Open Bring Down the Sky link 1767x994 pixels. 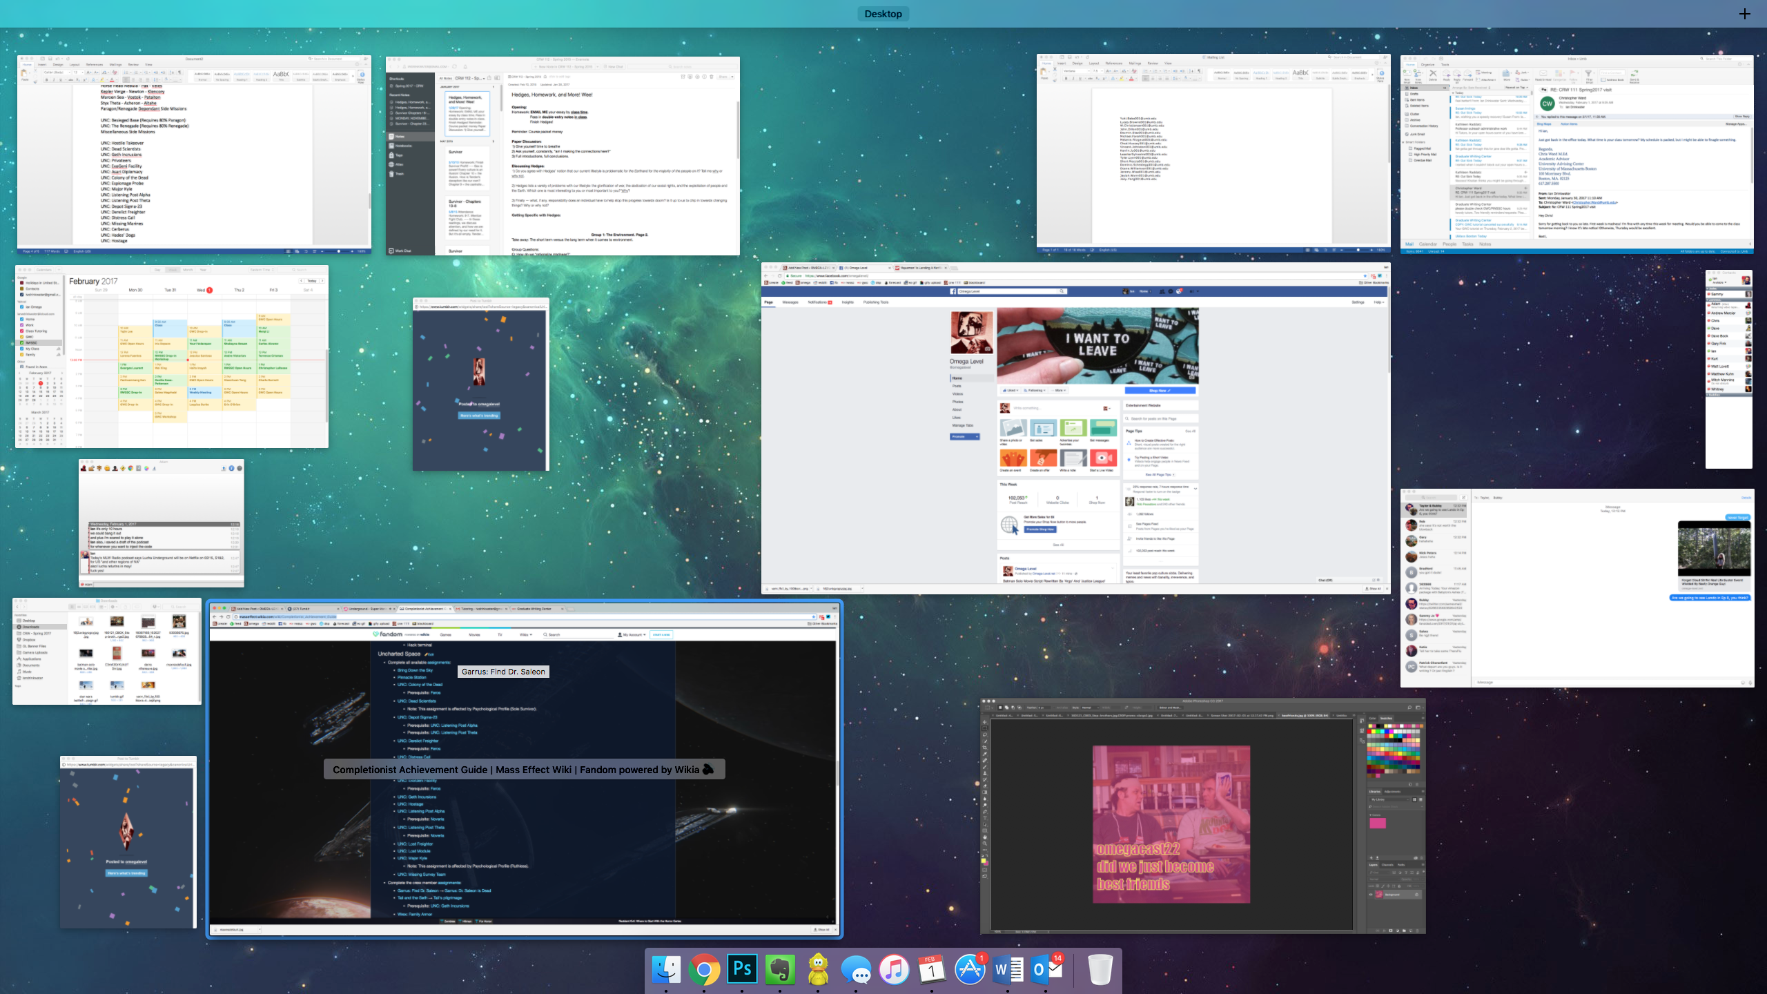coord(415,670)
